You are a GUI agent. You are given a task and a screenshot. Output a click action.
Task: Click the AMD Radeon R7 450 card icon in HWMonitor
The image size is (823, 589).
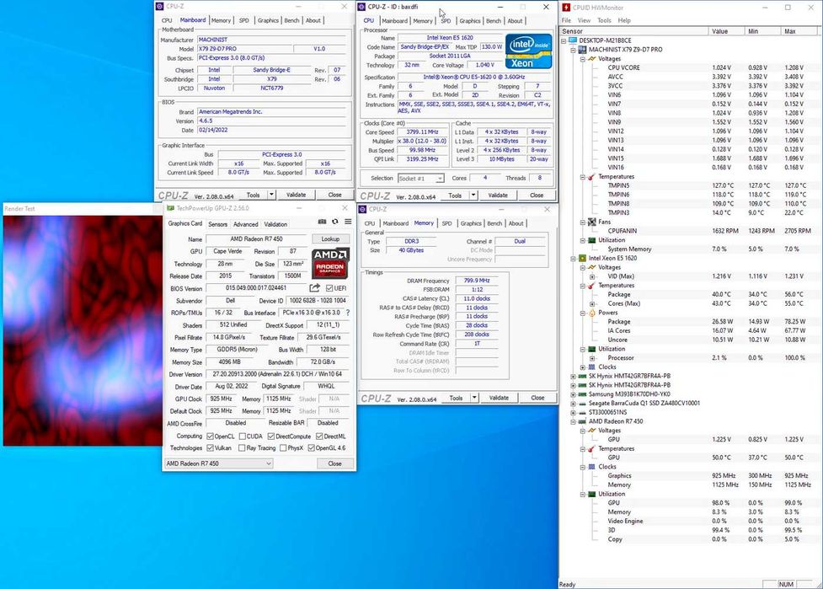point(582,421)
